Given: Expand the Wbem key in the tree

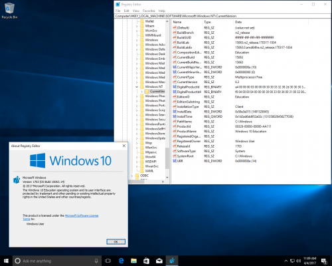Looking at the screenshot, I should (x=137, y=26).
